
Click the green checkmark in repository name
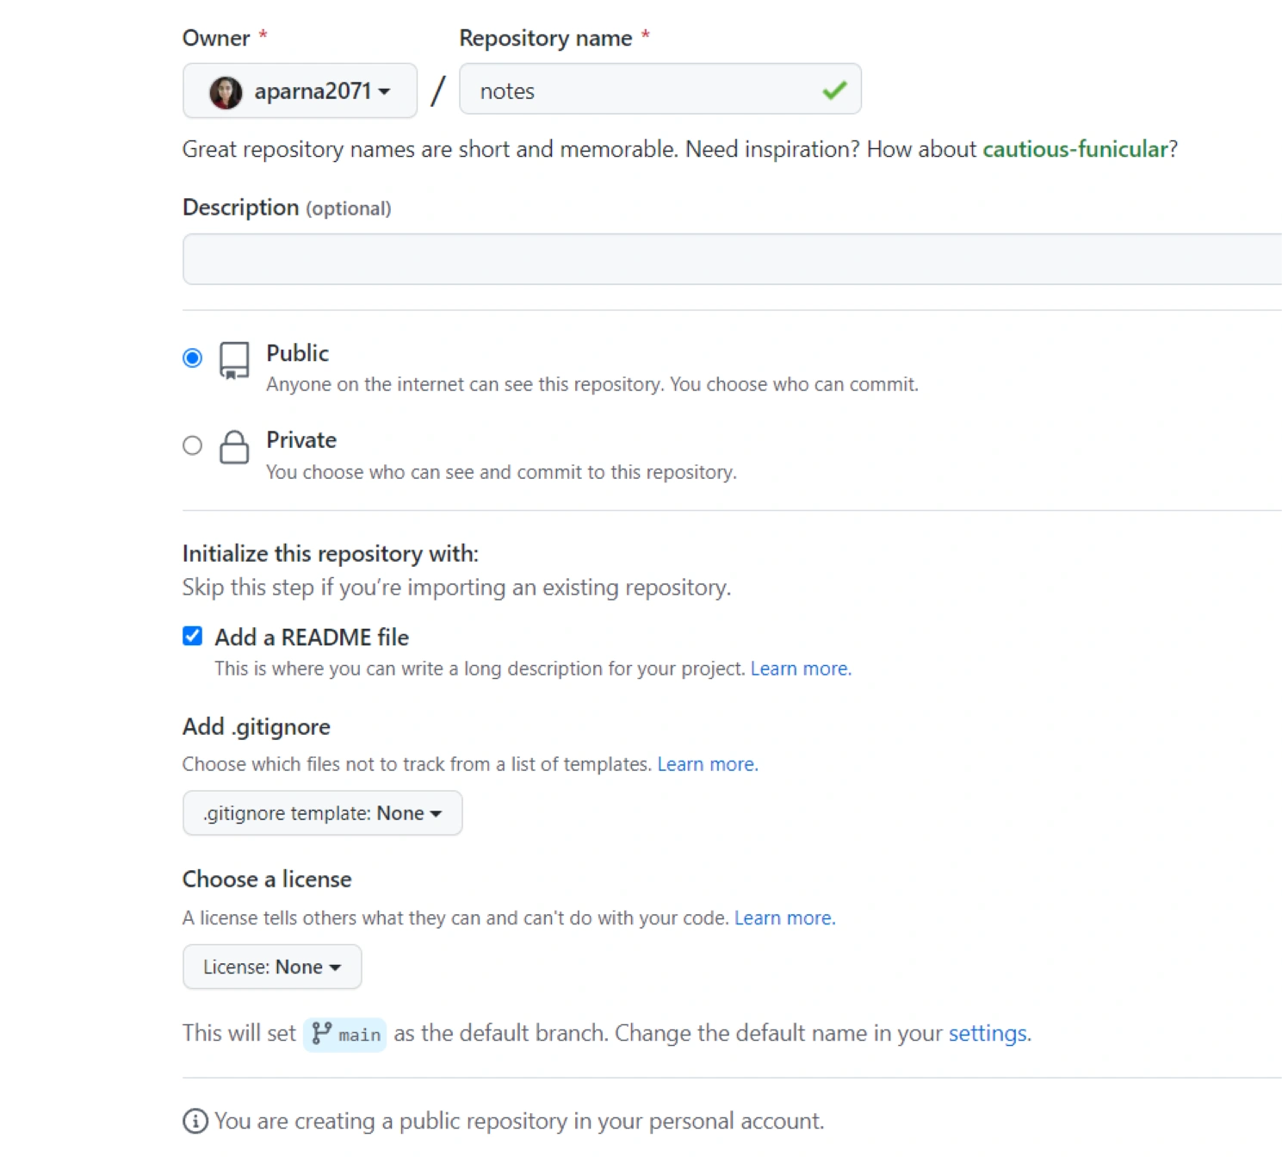pos(834,90)
